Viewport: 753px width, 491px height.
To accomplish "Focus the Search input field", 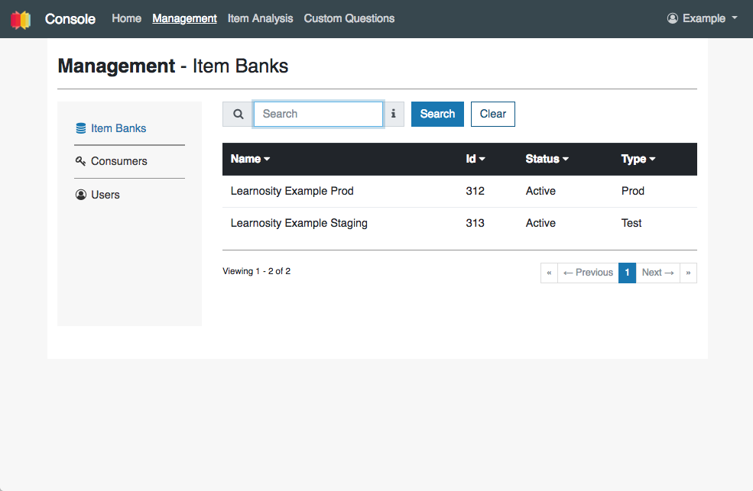I will (318, 114).
